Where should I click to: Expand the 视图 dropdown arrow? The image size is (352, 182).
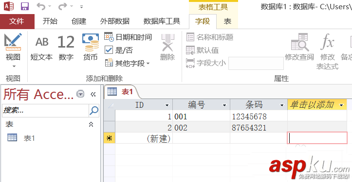14,66
